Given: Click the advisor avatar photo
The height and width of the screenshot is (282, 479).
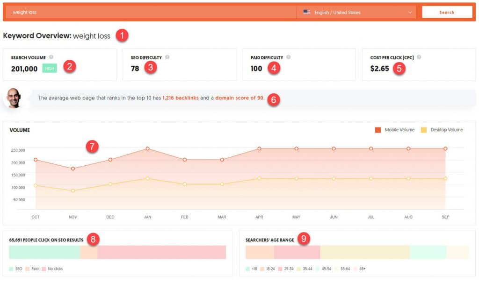Looking at the screenshot, I should 15,98.
